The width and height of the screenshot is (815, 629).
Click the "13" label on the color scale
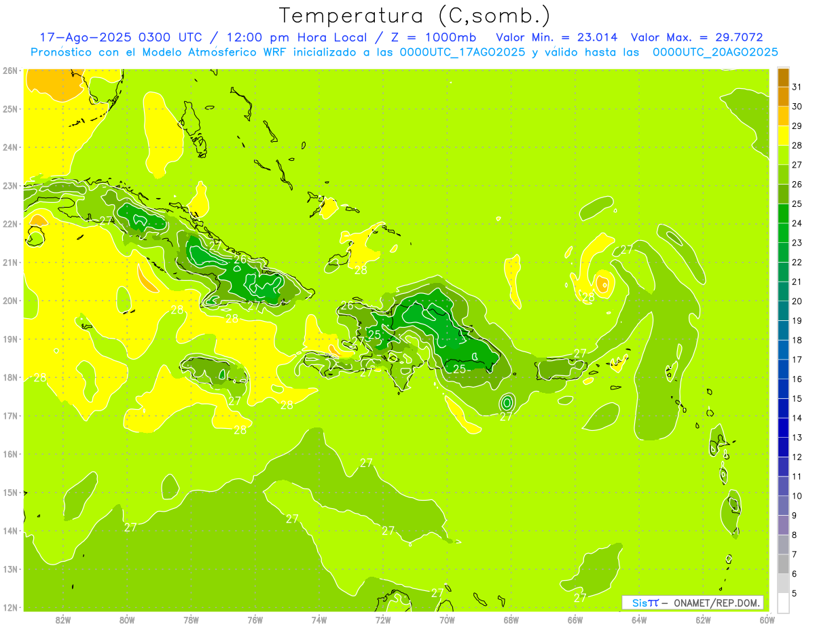coord(797,438)
